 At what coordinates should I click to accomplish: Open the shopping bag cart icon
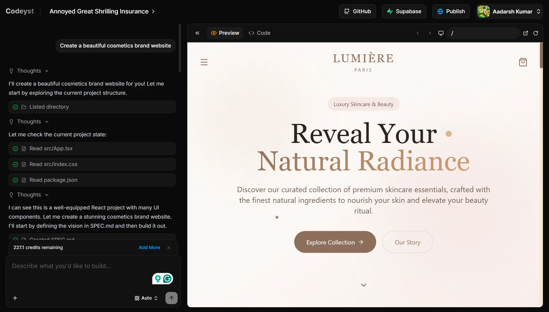click(523, 62)
